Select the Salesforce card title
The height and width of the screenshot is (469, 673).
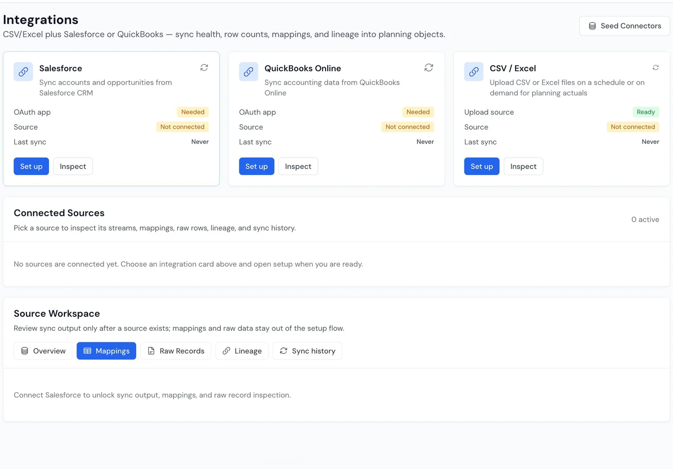(61, 68)
